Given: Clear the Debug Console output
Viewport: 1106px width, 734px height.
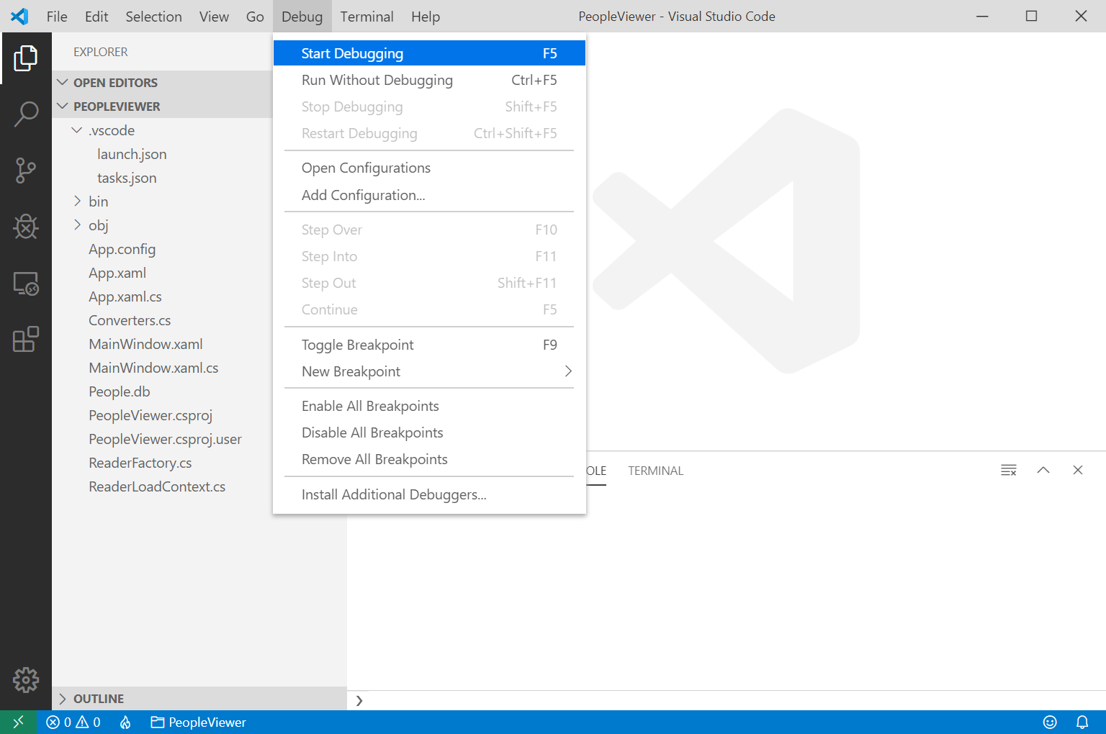Looking at the screenshot, I should tap(1008, 470).
